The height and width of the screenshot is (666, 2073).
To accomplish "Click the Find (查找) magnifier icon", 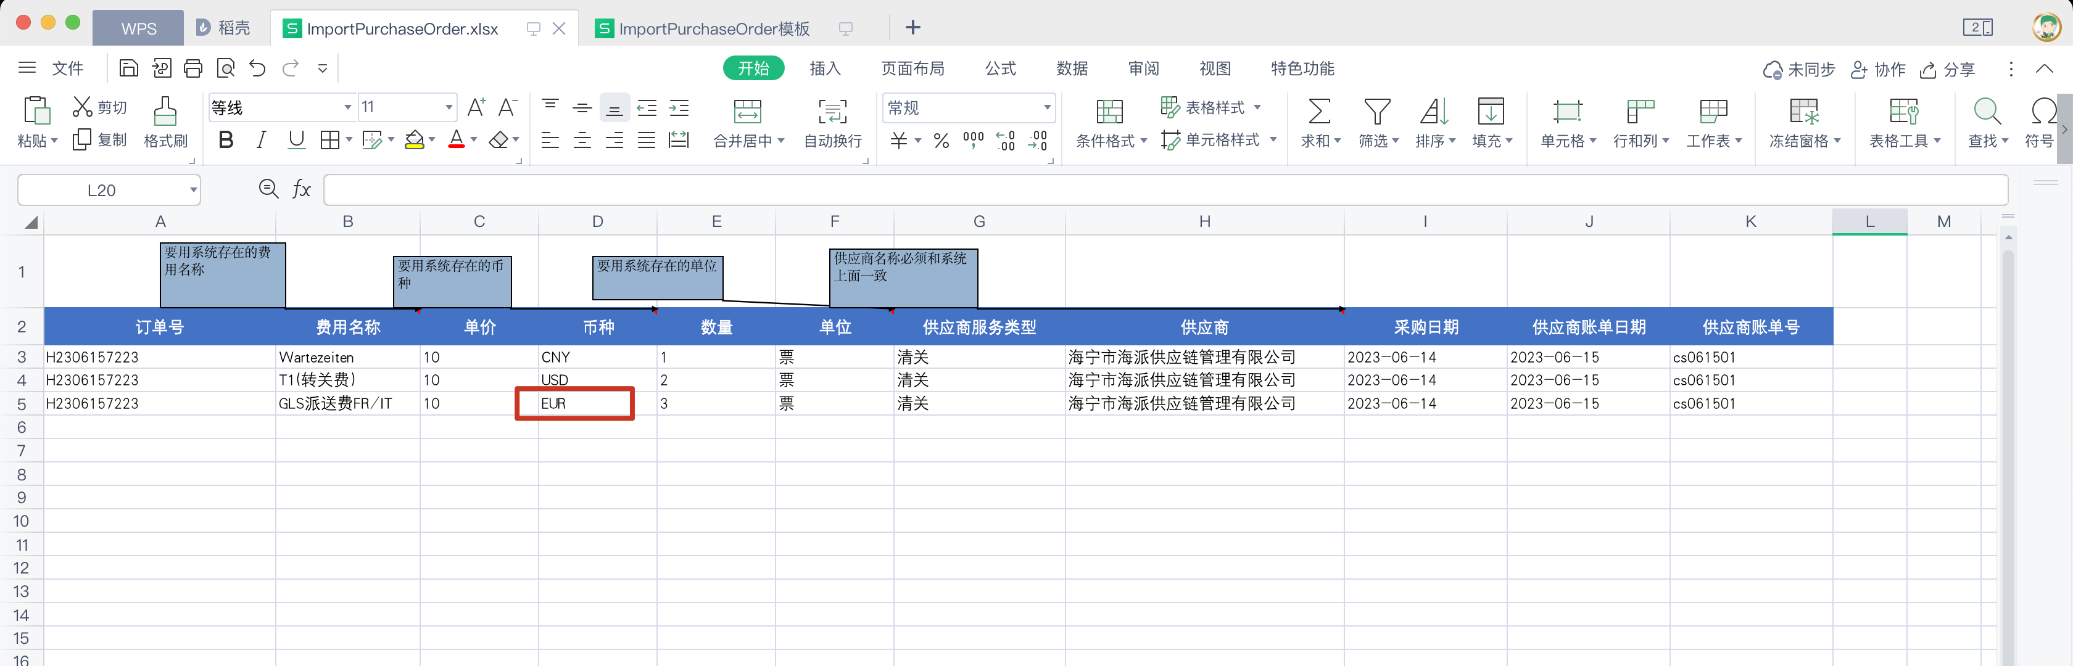I will pos(1985,112).
